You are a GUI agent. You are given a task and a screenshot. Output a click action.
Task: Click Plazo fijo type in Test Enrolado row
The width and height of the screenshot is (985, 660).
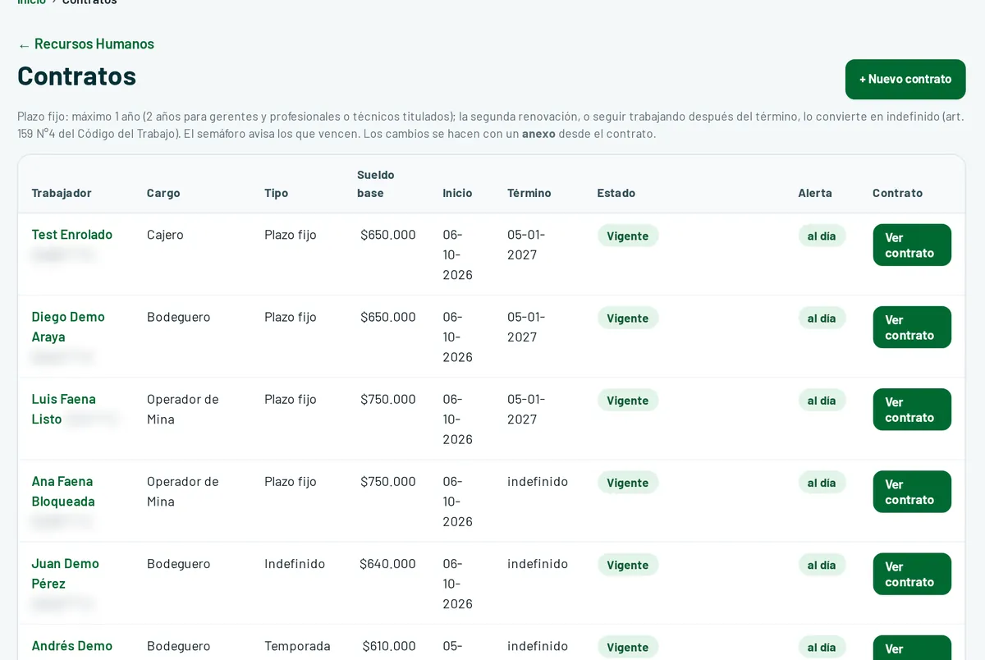pyautogui.click(x=291, y=235)
